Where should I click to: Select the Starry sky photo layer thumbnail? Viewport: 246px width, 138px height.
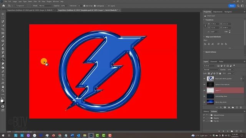[210, 102]
